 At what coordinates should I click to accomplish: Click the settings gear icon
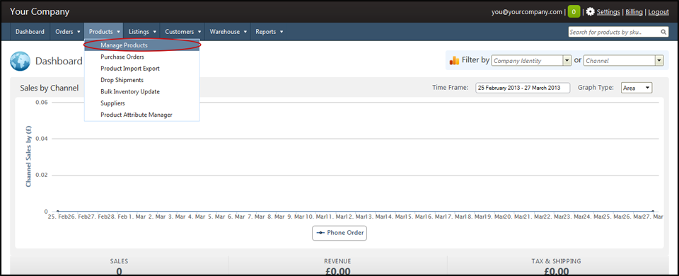(590, 12)
